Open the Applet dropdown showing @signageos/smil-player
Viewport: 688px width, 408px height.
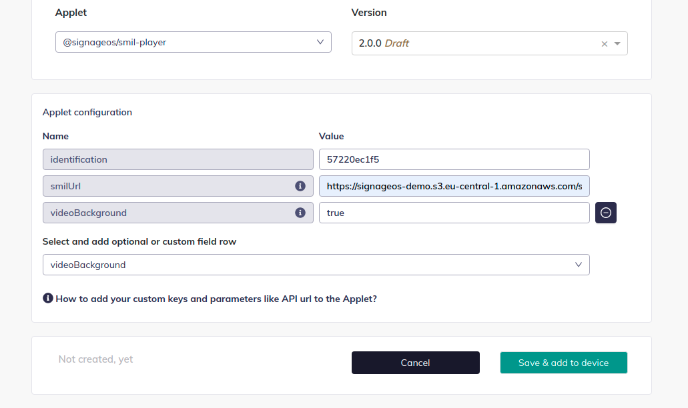tap(187, 42)
